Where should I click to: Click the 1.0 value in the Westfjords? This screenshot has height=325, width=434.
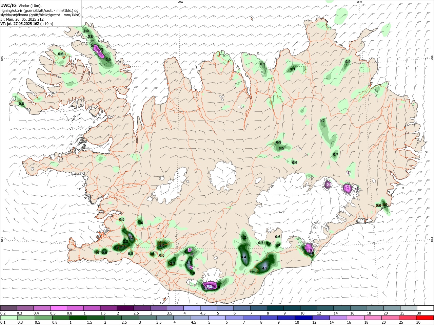[86, 31]
